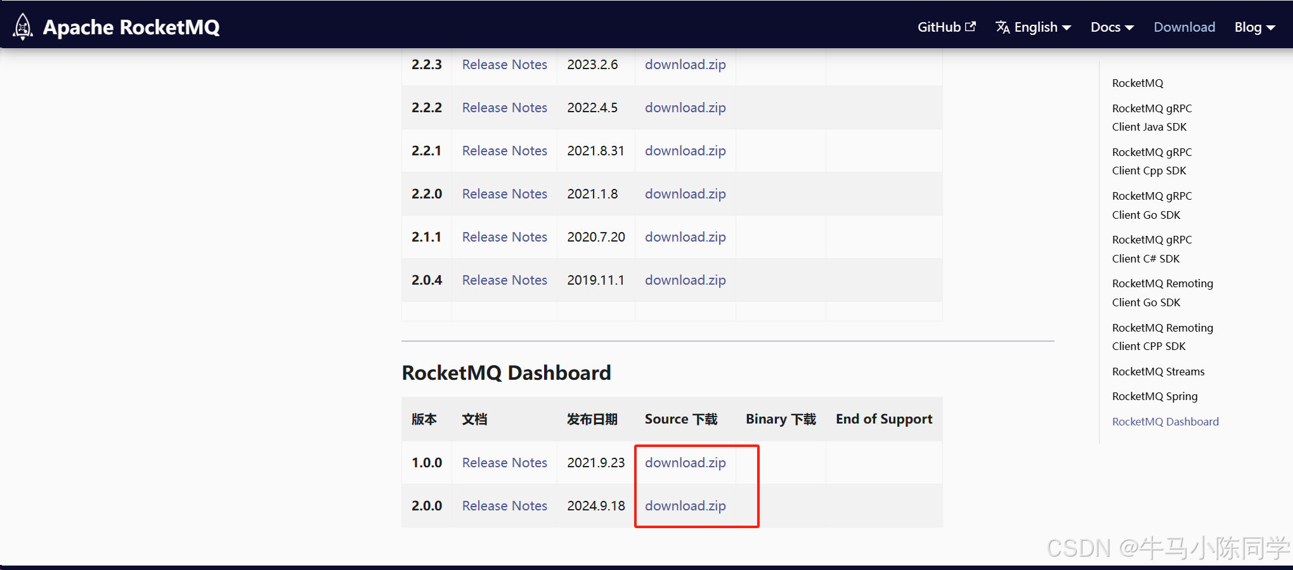
Task: Jump to RocketMQ section in sidebar
Action: tap(1138, 83)
